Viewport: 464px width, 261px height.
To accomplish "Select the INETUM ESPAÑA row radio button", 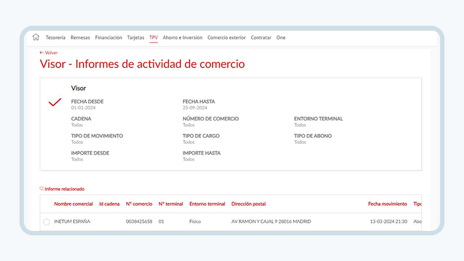I will pos(46,221).
